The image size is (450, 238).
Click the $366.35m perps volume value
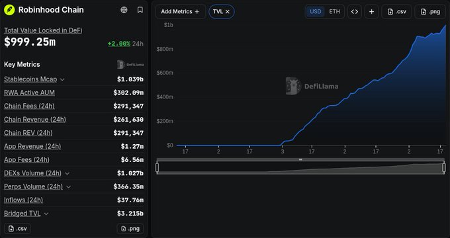(128, 186)
